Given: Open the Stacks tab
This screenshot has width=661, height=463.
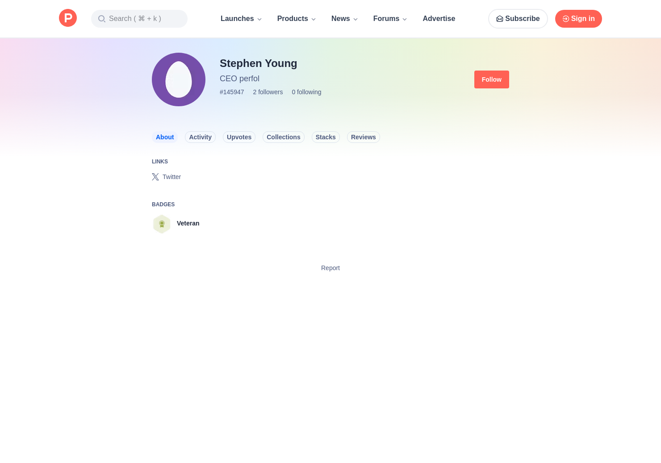Looking at the screenshot, I should [326, 137].
